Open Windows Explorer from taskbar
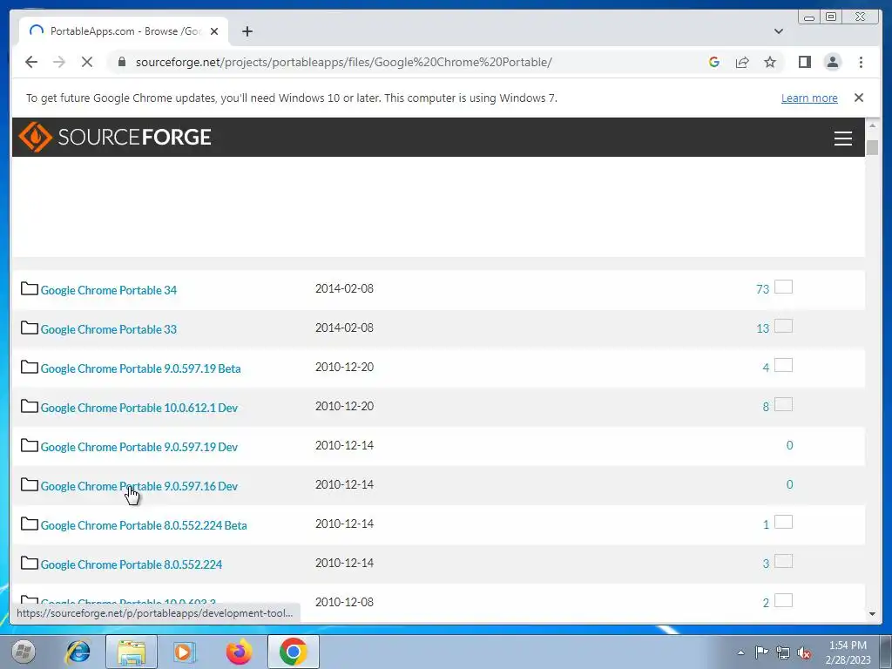The image size is (892, 669). [132, 652]
